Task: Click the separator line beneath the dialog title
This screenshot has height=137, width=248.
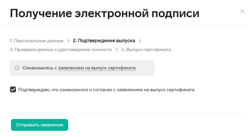Action: coord(124,25)
